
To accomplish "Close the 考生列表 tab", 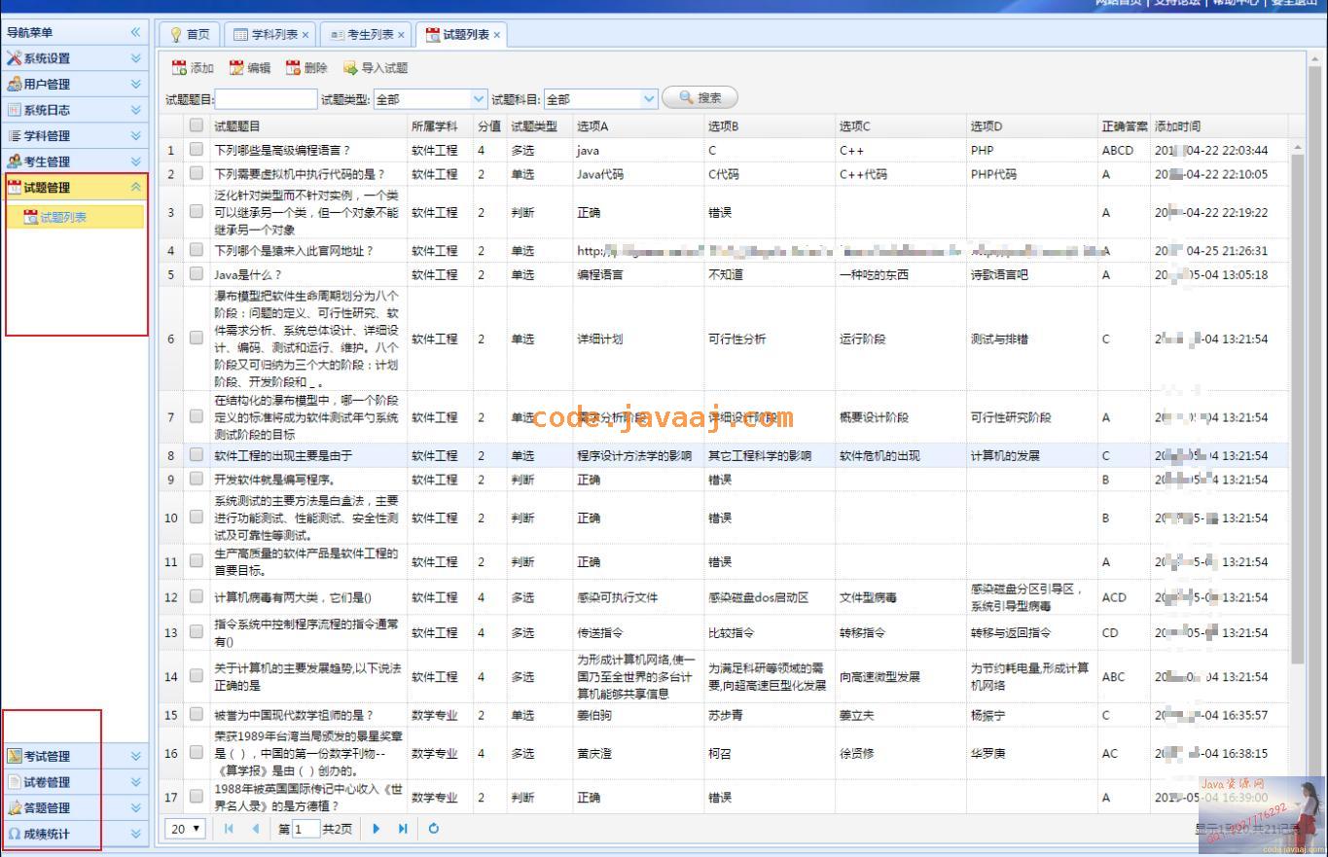I will tap(400, 35).
